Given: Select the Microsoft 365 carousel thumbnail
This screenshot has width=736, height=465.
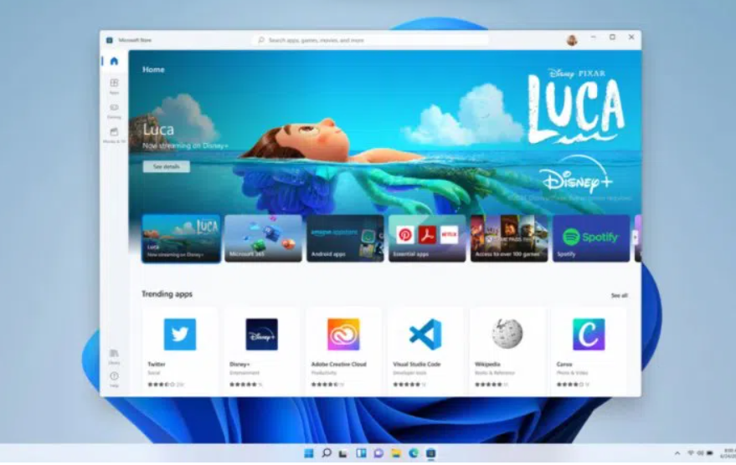Looking at the screenshot, I should coord(263,238).
